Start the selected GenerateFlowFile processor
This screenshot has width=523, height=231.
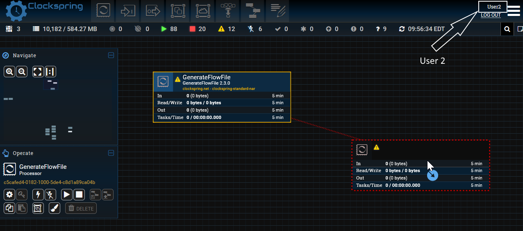click(x=67, y=195)
